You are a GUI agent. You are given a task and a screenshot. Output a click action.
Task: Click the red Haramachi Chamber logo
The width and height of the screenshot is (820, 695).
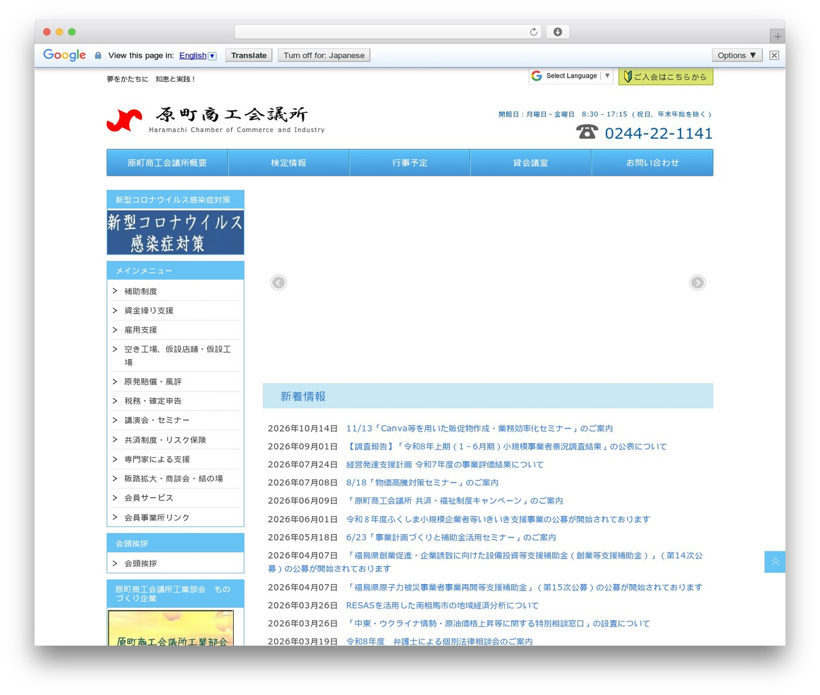[x=124, y=120]
